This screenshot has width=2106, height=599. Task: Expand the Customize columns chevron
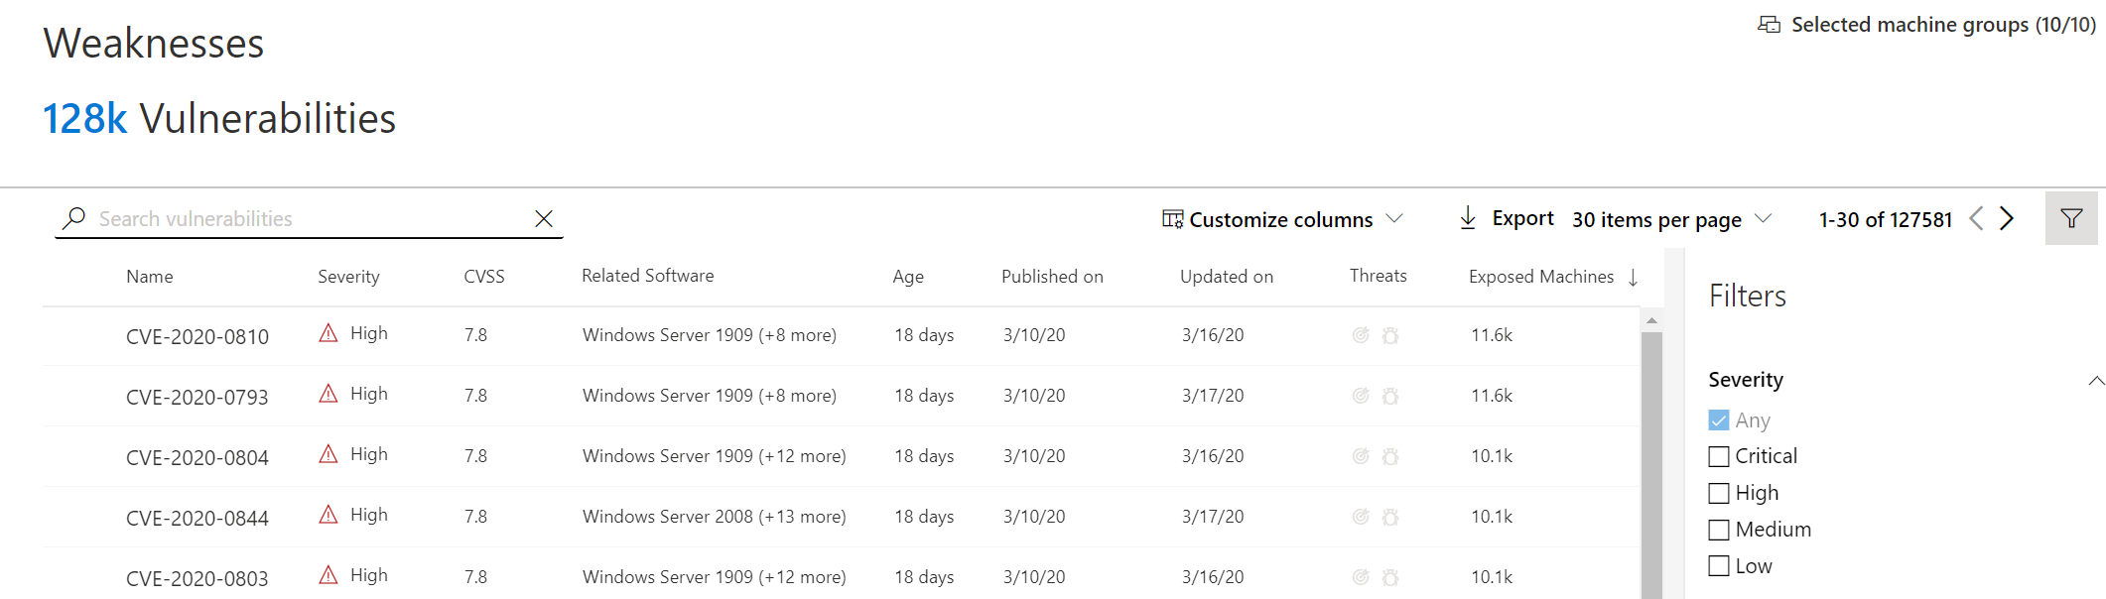[x=1394, y=218]
